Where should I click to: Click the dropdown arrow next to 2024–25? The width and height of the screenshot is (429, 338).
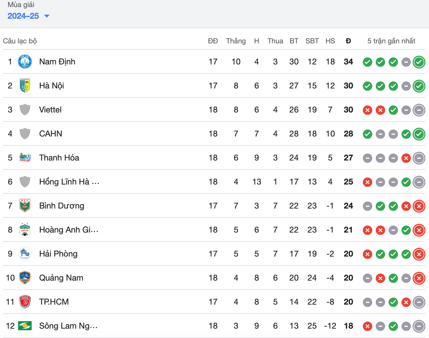click(x=47, y=16)
